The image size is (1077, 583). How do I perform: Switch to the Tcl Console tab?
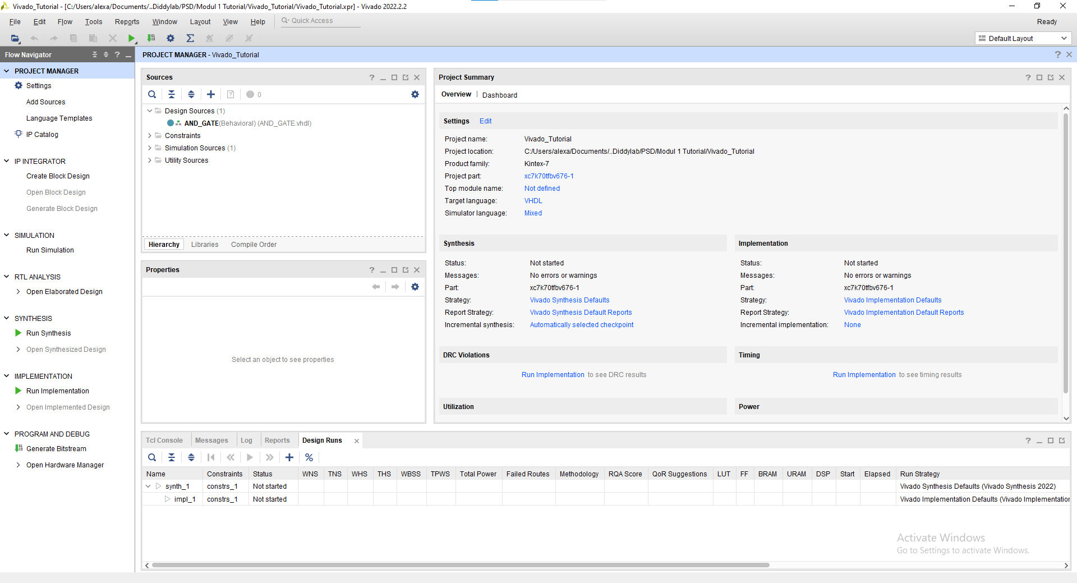point(164,440)
